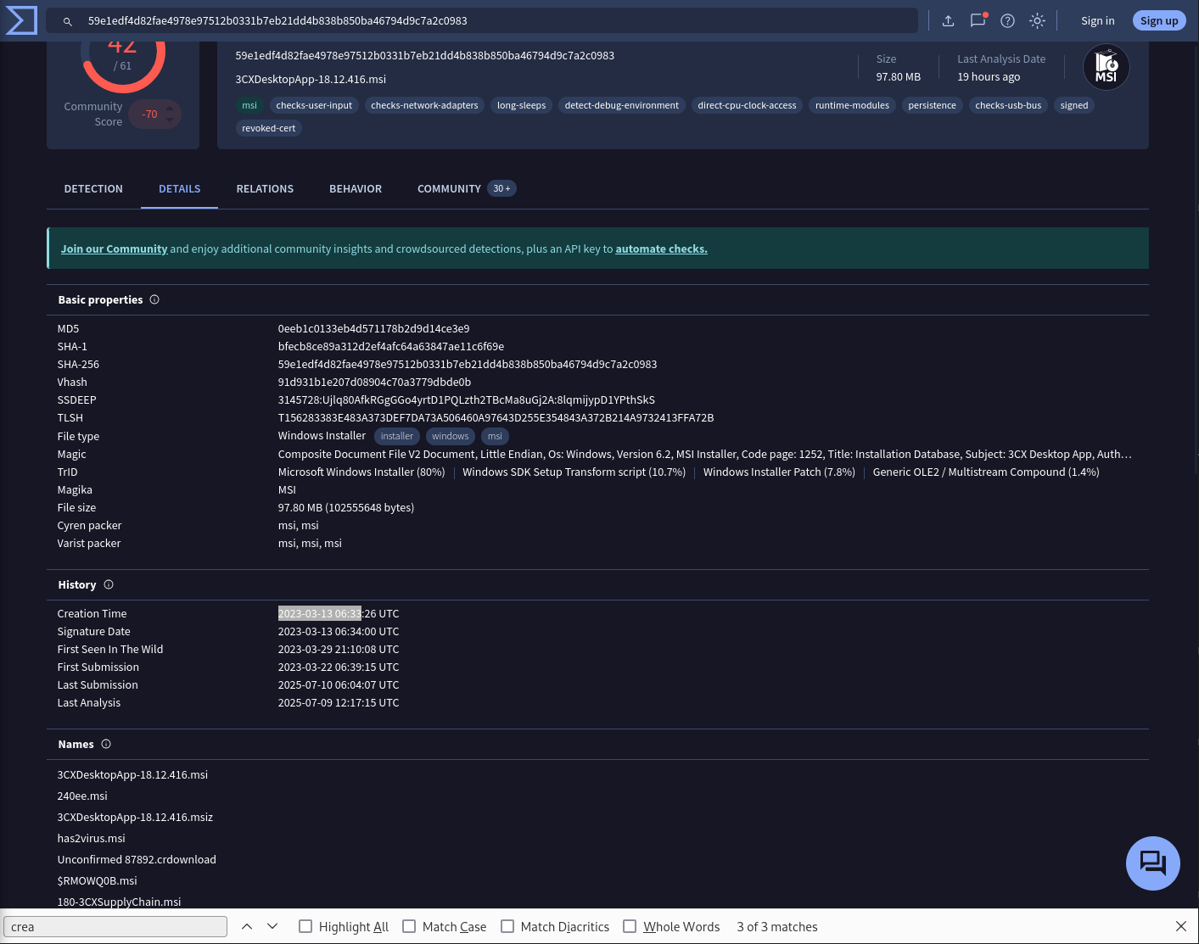Click the automate checks link

point(661,249)
